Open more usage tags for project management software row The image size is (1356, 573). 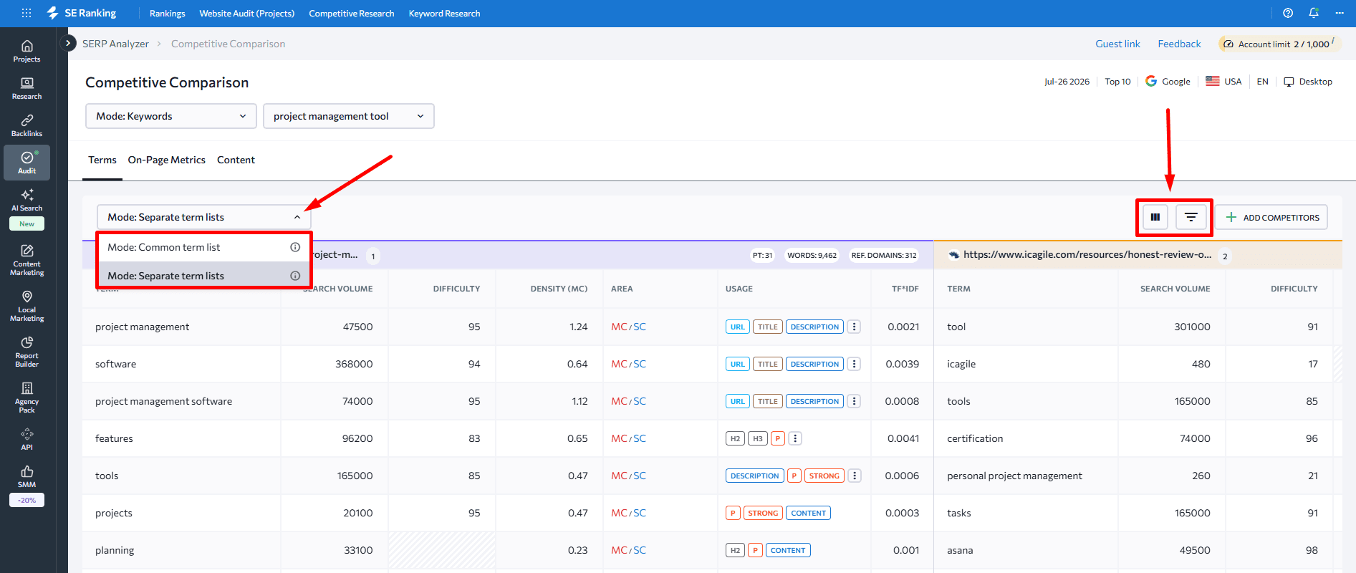(854, 401)
